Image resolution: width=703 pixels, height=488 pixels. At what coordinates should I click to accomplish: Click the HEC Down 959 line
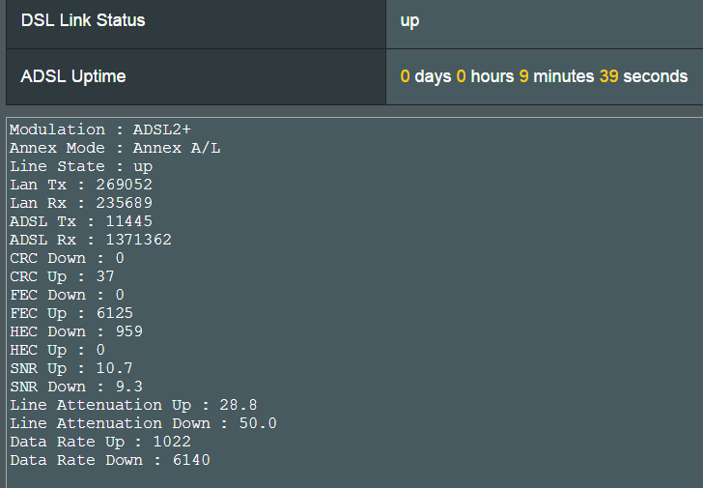tap(76, 331)
